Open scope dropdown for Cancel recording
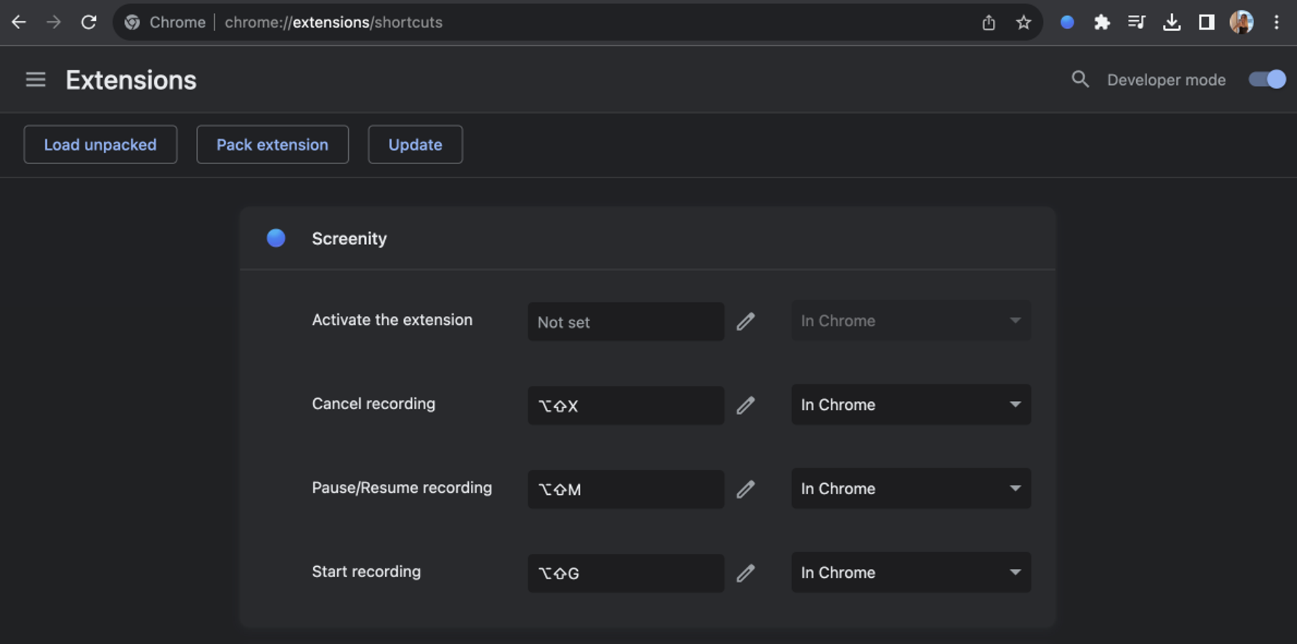Image resolution: width=1297 pixels, height=644 pixels. [x=911, y=405]
